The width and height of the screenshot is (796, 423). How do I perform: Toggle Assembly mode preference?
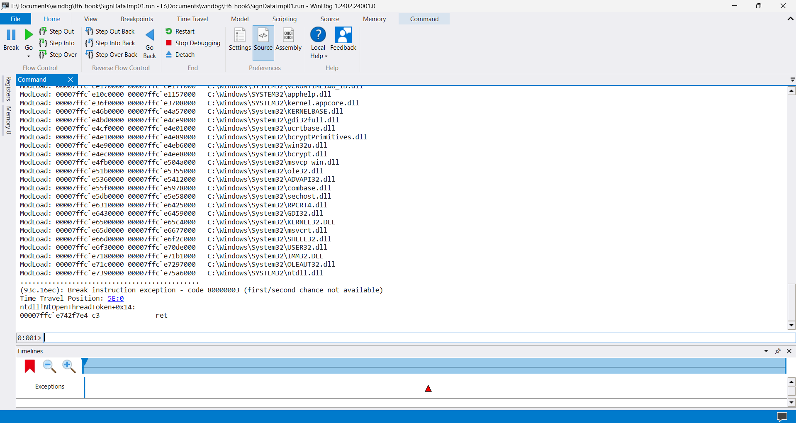pyautogui.click(x=288, y=36)
